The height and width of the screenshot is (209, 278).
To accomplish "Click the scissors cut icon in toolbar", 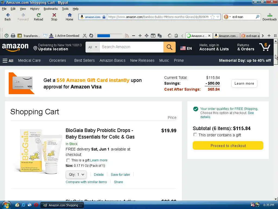I will [85, 36].
